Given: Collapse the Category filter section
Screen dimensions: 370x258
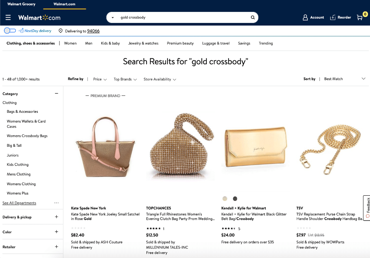Looking at the screenshot, I should coord(56,93).
